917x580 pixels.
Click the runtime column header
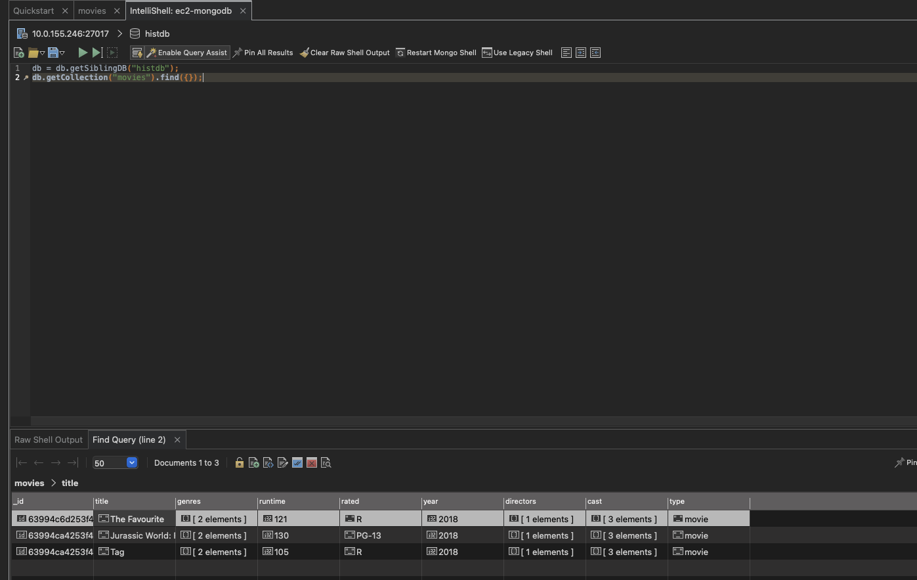(x=299, y=501)
